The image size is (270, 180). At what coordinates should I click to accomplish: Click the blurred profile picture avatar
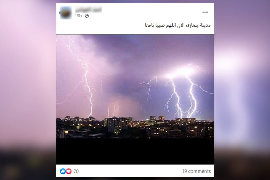66,13
